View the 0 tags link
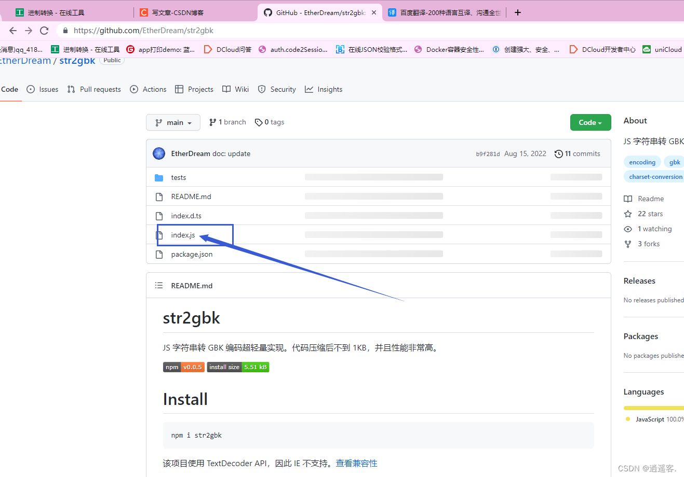The height and width of the screenshot is (477, 684). click(x=270, y=122)
